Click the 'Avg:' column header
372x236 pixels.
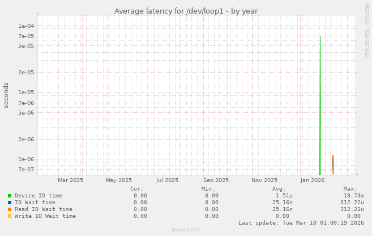279,189
